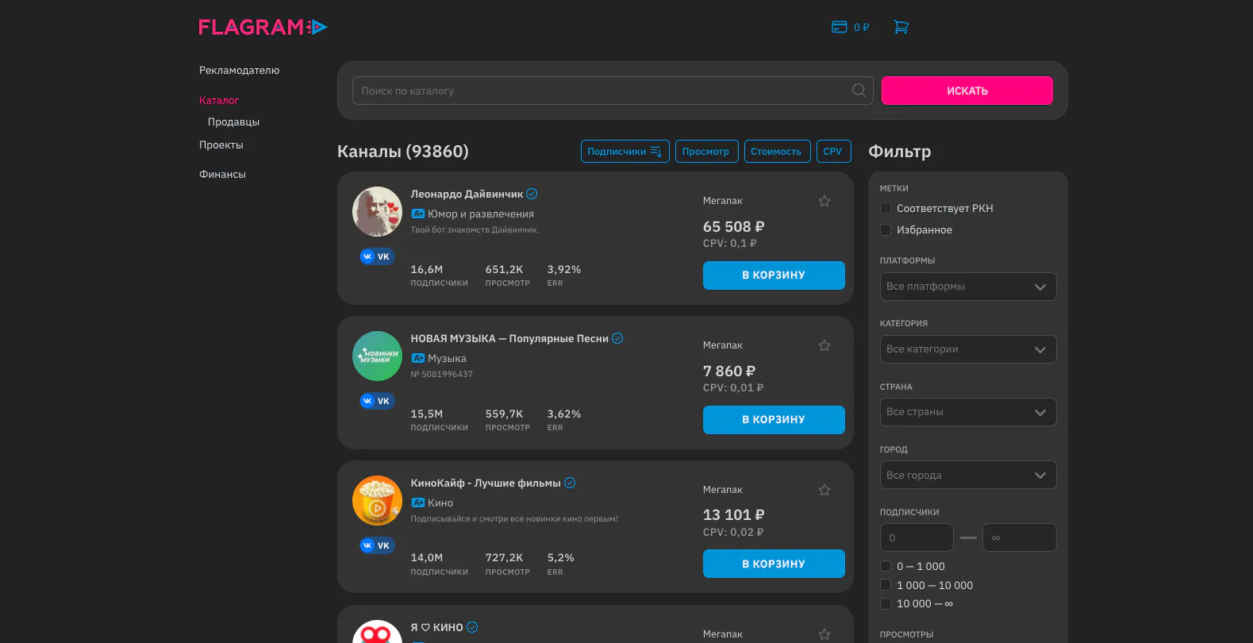Open Леонардо Дайвинчик channel avatar
This screenshot has width=1253, height=643.
pyautogui.click(x=377, y=211)
